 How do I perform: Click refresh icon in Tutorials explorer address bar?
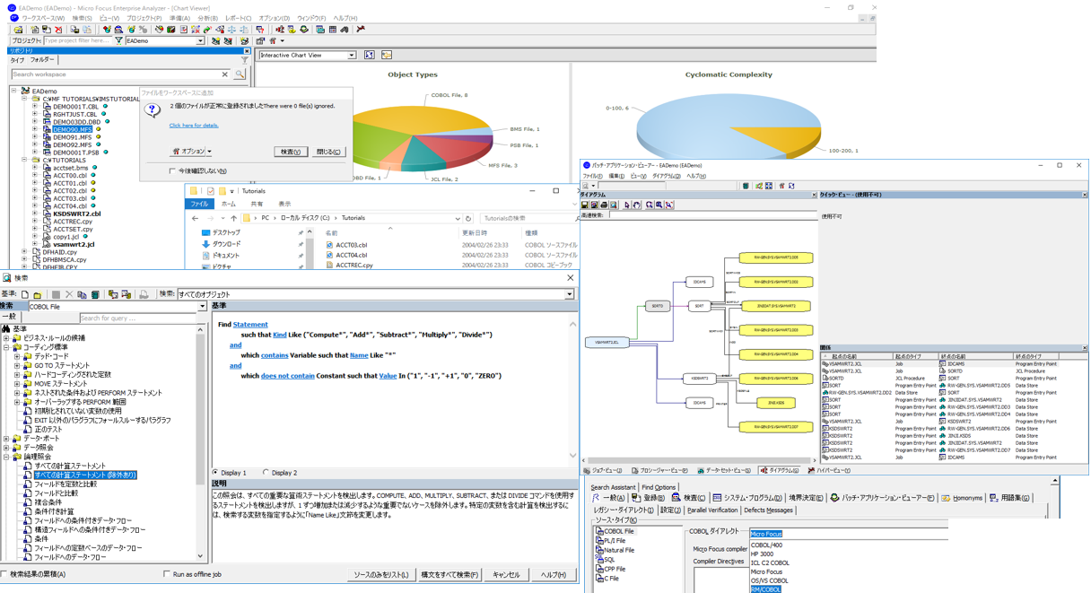[x=468, y=218]
